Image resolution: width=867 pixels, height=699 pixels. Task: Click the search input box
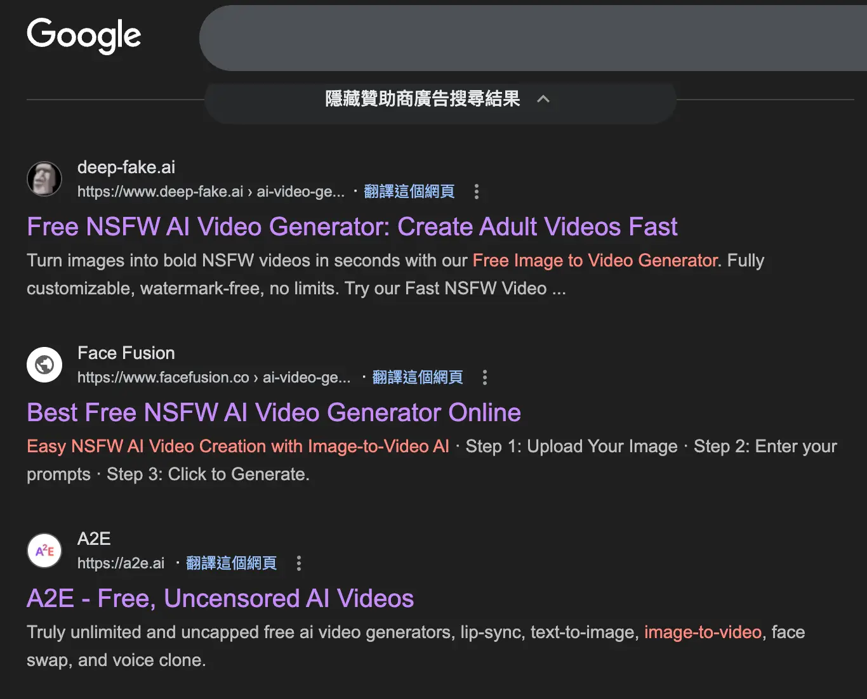533,38
